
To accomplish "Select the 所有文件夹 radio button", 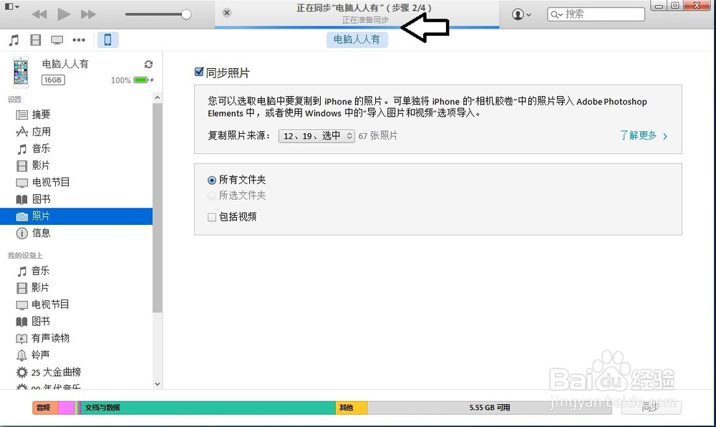I will (211, 180).
